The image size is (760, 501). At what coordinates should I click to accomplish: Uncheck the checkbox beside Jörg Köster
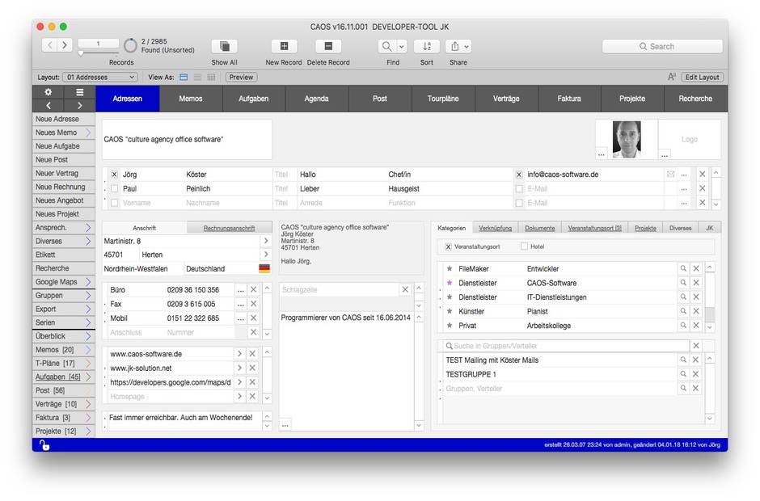114,175
